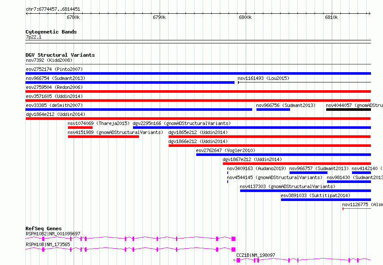Select the esv2752174 (Pinto2007) blue bar

pos(198,73)
